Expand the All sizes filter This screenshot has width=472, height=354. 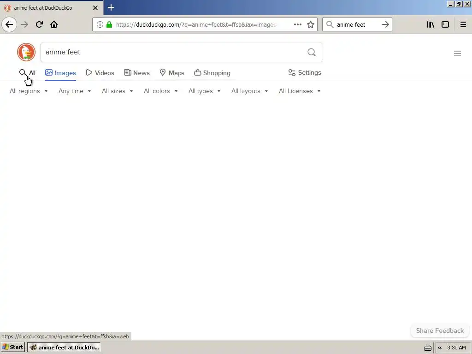click(x=118, y=91)
